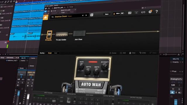Screen dimensions: 187x105
Task: Click Undo in routing bar
Action: coord(143,53)
